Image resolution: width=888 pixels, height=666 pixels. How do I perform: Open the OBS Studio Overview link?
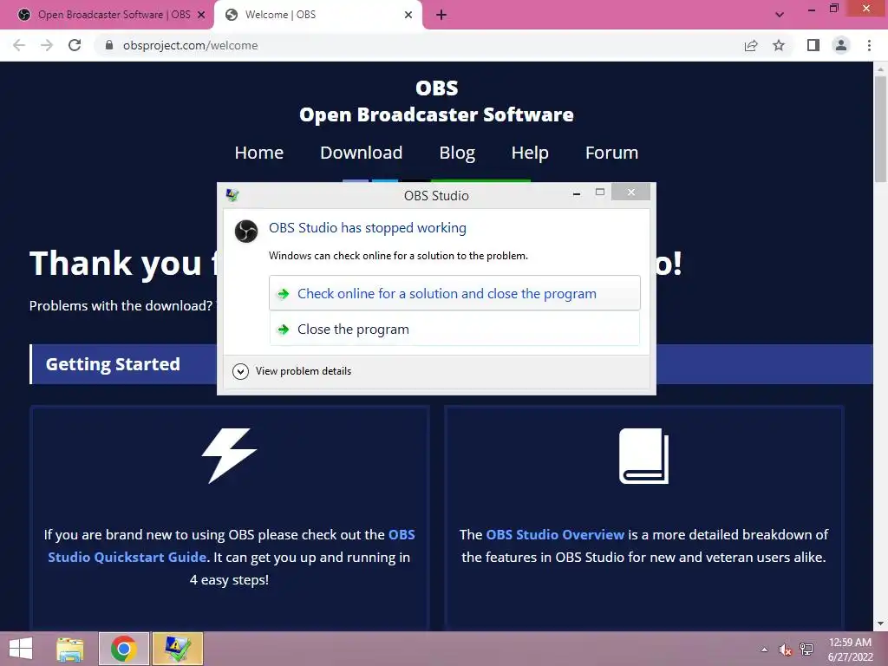tap(555, 534)
